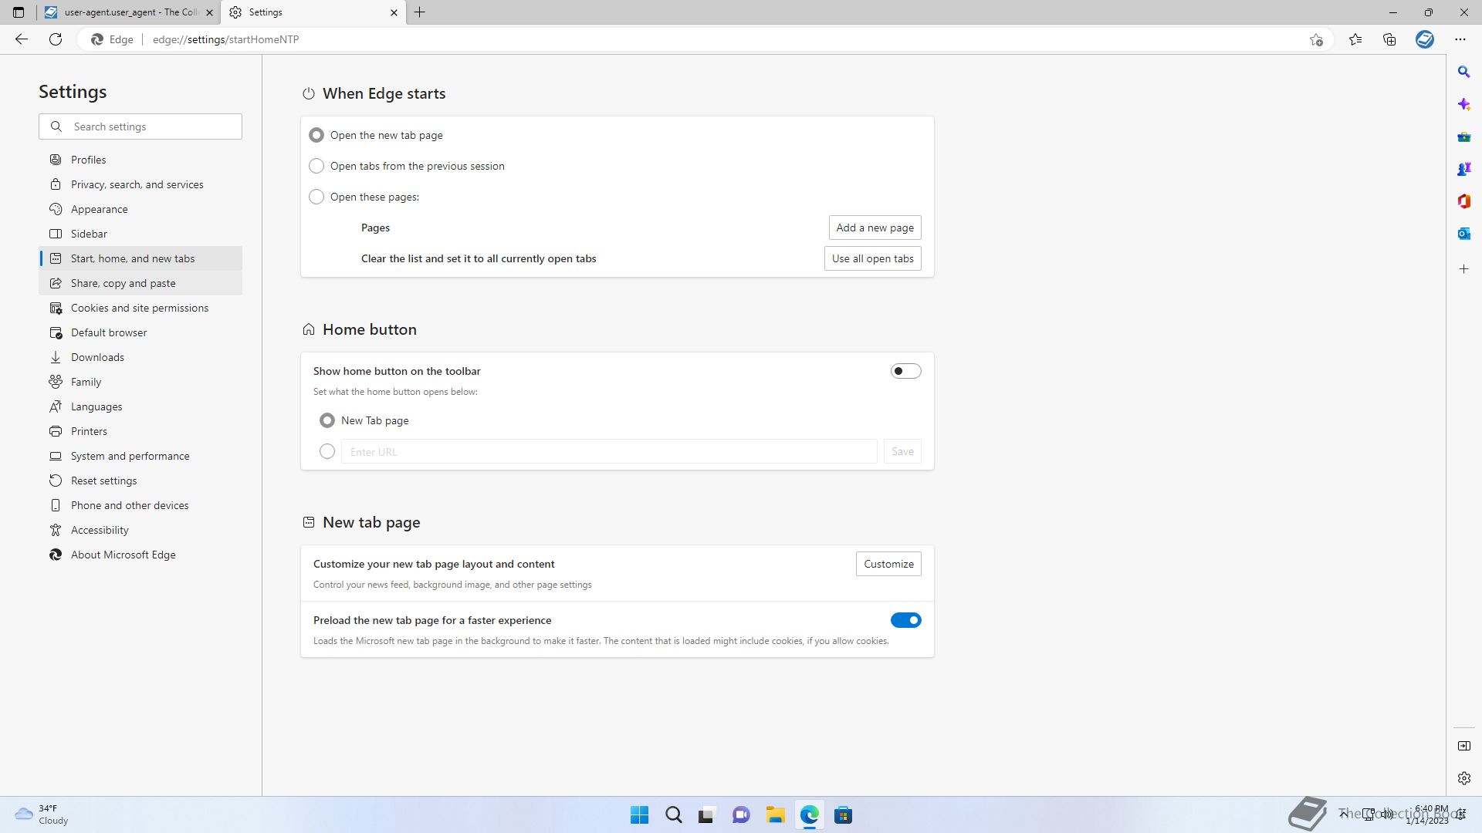1482x833 pixels.
Task: Open sidebar Search icon
Action: (1463, 72)
